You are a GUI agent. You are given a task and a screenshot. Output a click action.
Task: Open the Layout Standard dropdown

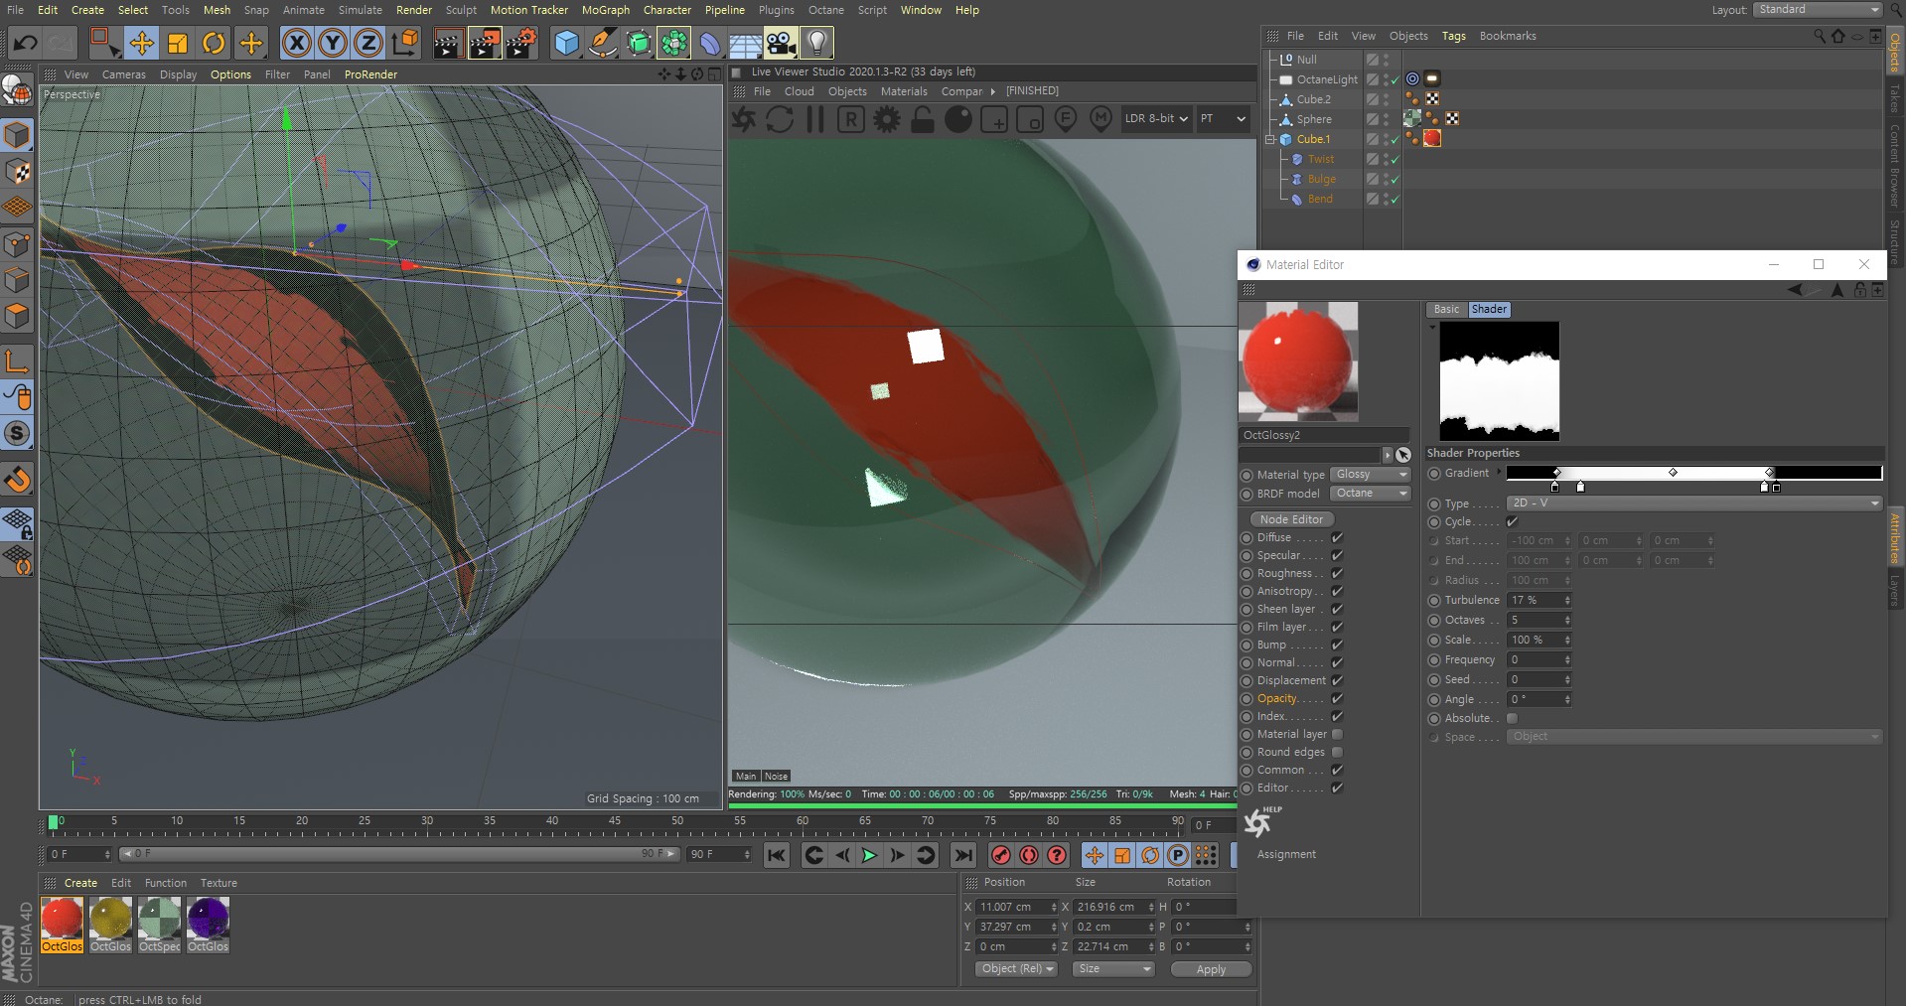(1818, 9)
